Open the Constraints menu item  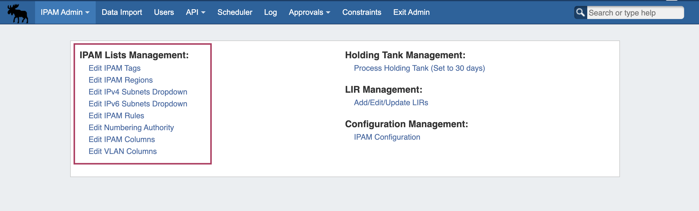tap(361, 12)
